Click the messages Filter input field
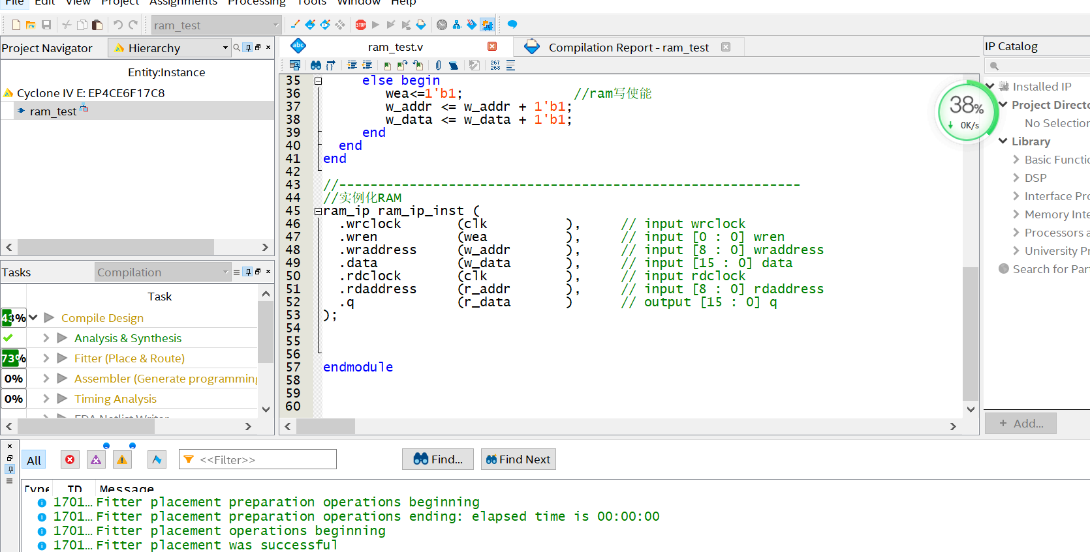This screenshot has height=552, width=1090. pyautogui.click(x=258, y=459)
